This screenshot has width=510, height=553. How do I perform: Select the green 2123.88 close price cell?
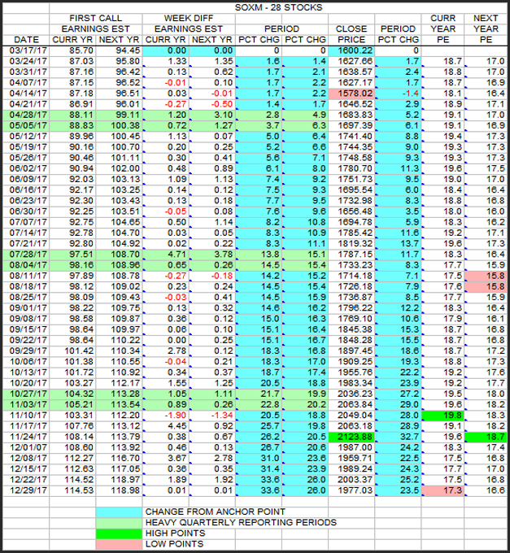pos(351,436)
